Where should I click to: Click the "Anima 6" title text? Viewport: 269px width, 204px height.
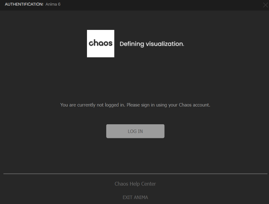53,4
